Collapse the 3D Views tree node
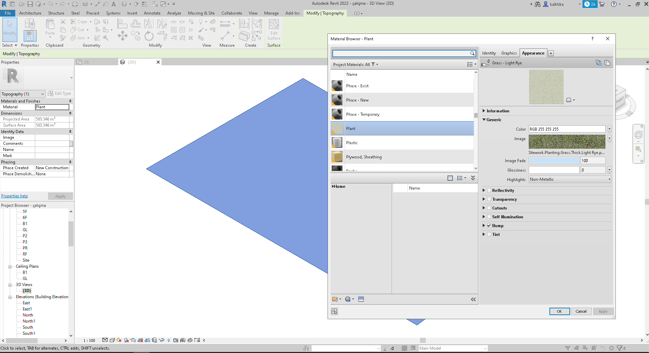Image resolution: width=649 pixels, height=353 pixels. click(10, 285)
